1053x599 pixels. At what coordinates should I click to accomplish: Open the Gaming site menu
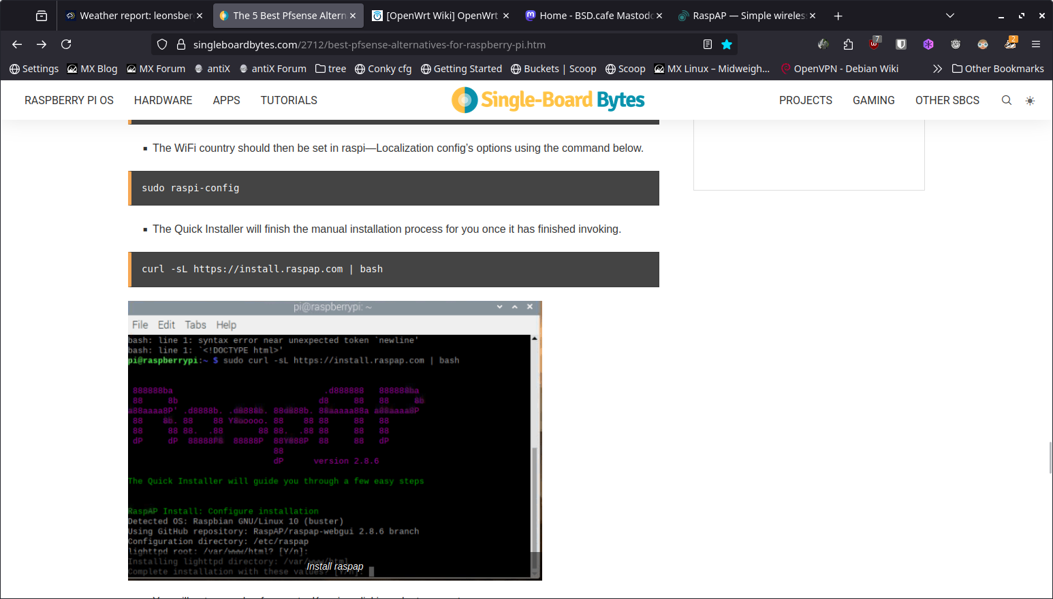pos(873,100)
